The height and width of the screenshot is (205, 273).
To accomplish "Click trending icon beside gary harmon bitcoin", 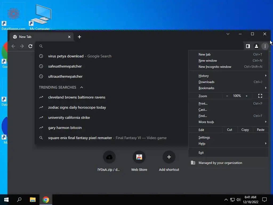I will click(x=41, y=128).
